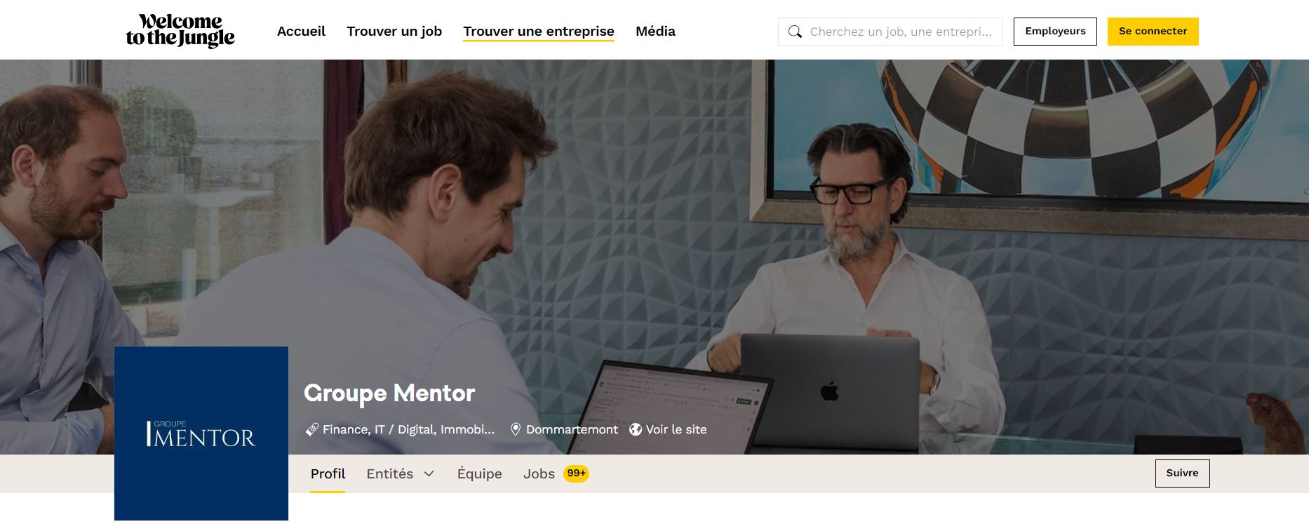Click the globe icon near Voir le site
The width and height of the screenshot is (1309, 524).
(636, 429)
